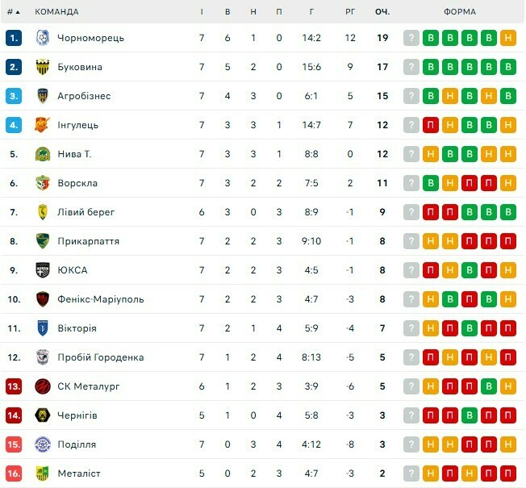Sort standings by ОЧ. points column
Viewport: 526px width, 488px height.
382,12
